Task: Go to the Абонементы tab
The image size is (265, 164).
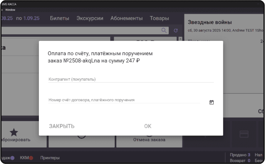Action: (x=126, y=18)
